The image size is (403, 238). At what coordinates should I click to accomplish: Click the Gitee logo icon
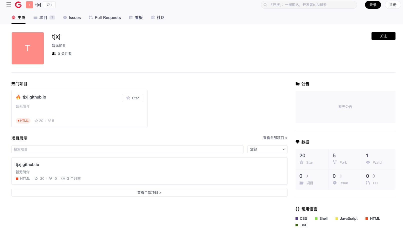coord(18,5)
